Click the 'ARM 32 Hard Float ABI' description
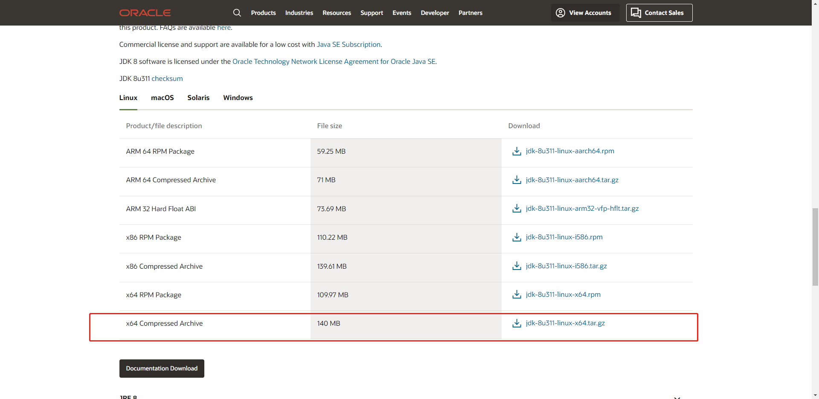Image resolution: width=819 pixels, height=399 pixels. click(161, 209)
